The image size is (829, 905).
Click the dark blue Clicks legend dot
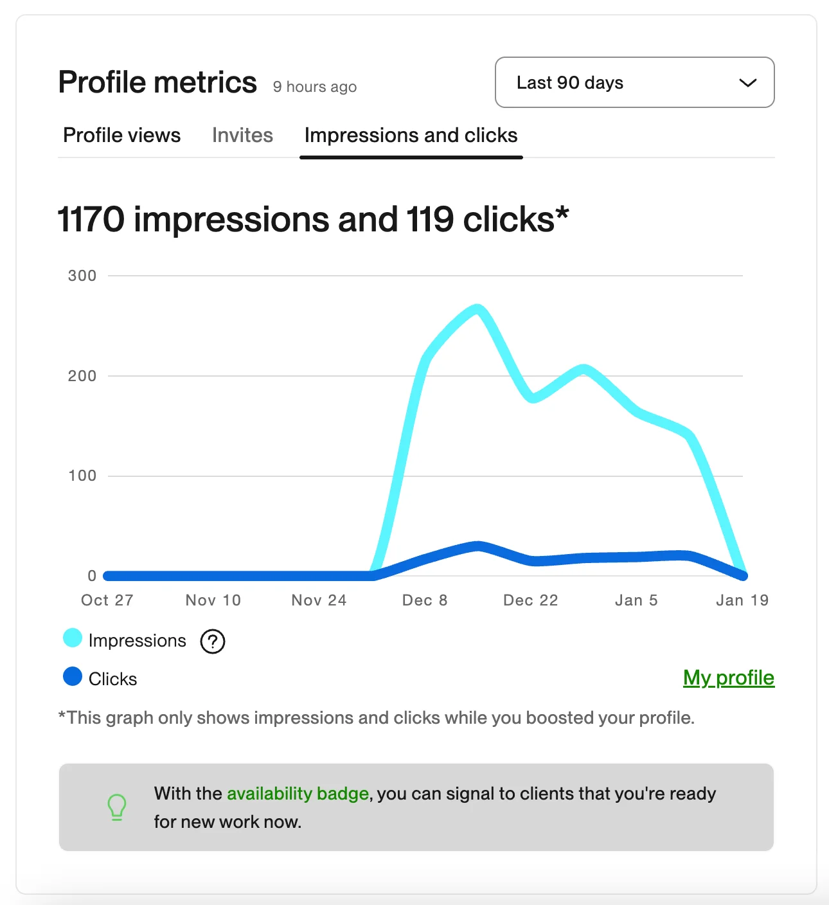73,677
